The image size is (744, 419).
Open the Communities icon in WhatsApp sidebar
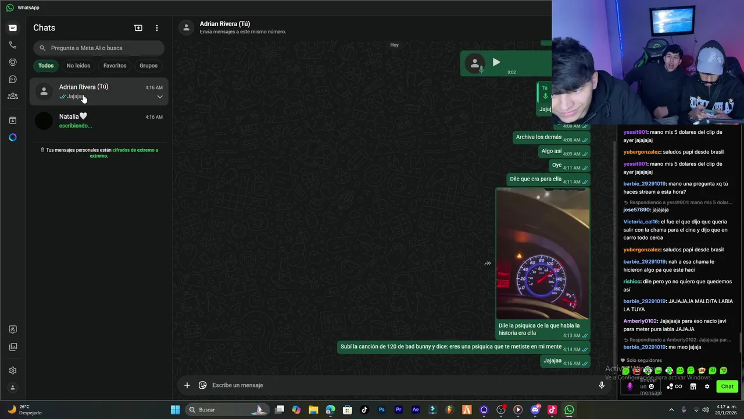(13, 96)
